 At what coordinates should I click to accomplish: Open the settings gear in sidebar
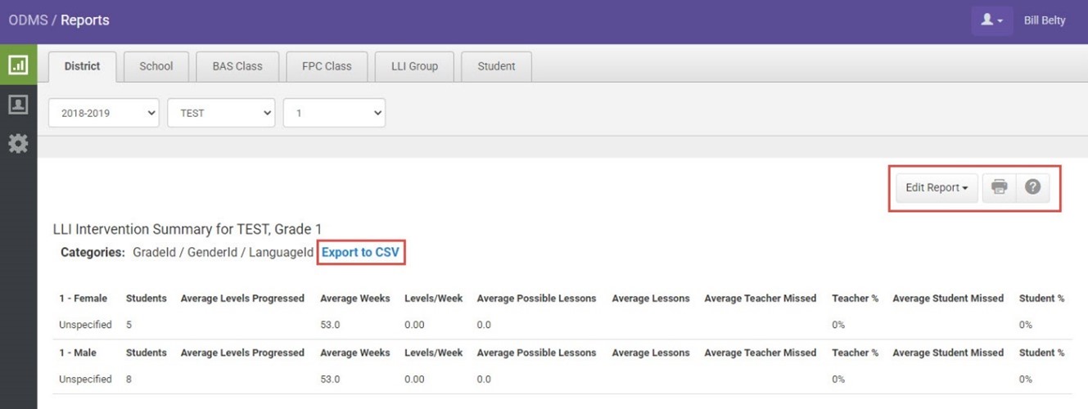pos(18,144)
